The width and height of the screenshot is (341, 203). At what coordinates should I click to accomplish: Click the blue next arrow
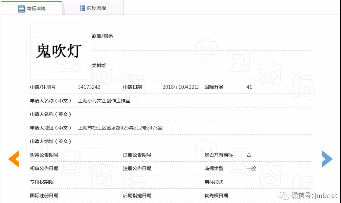click(x=327, y=159)
